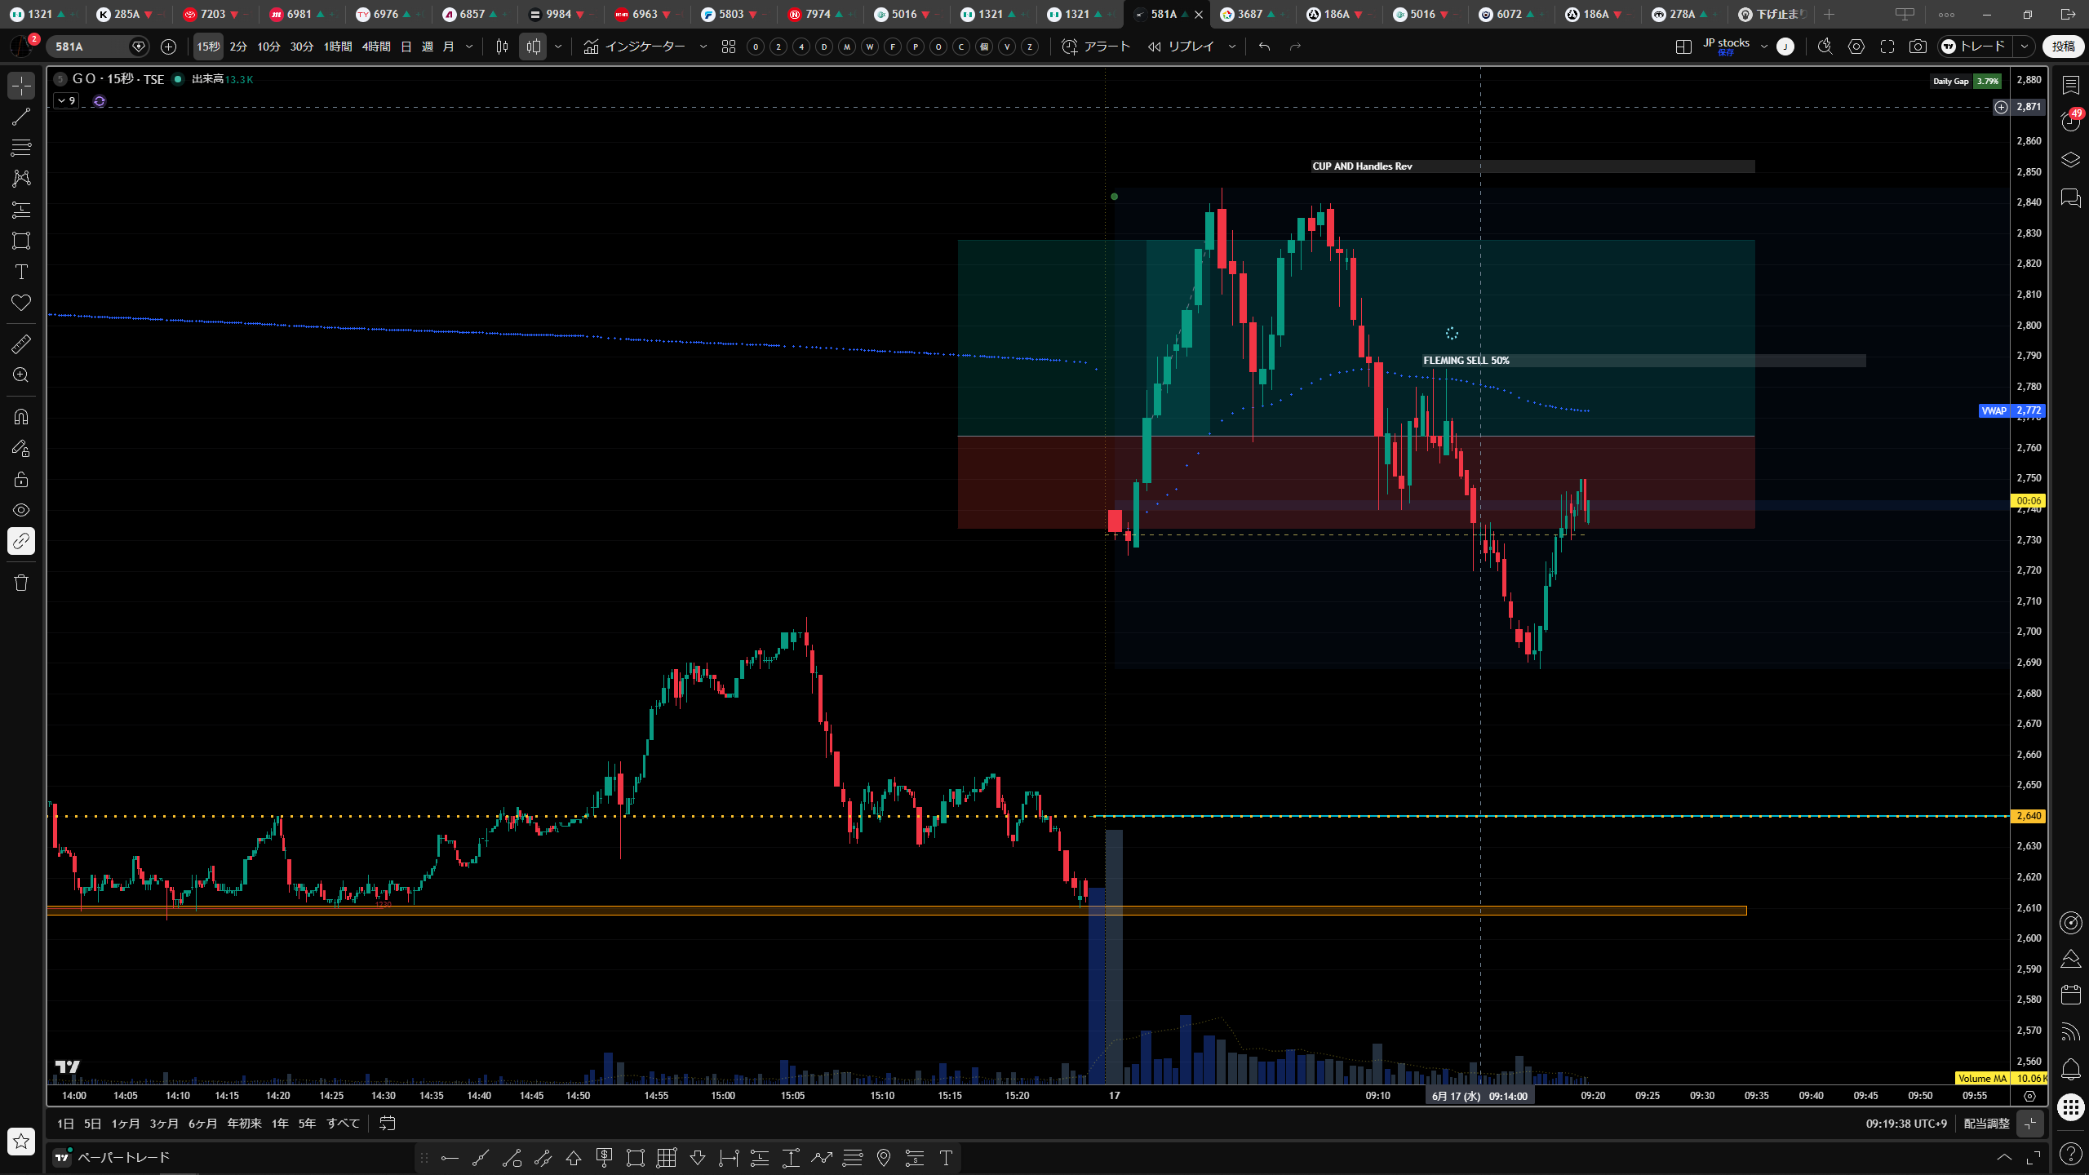This screenshot has height=1175, width=2089.
Task: Open alerts clock icon with 49 badge
Action: (2070, 122)
